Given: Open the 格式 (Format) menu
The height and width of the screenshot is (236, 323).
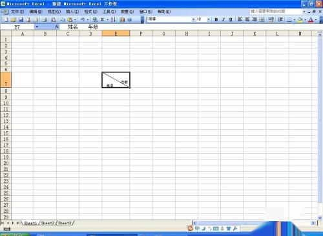Looking at the screenshot, I should [x=90, y=12].
